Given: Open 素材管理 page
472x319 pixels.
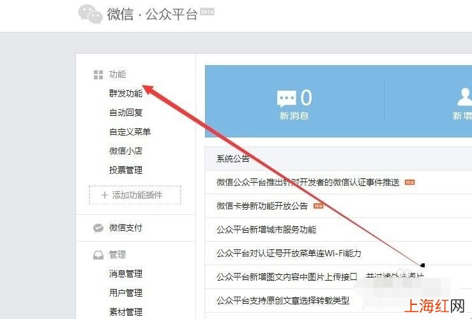Looking at the screenshot, I should tap(126, 312).
